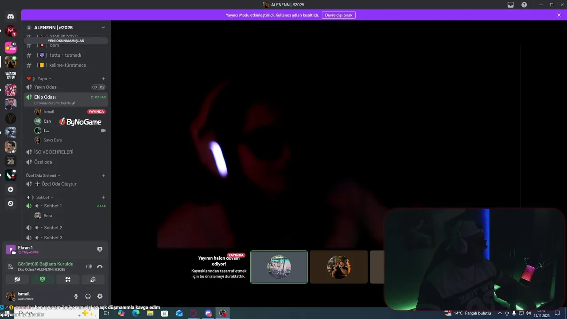Image resolution: width=567 pixels, height=319 pixels.
Task: Open Task View from the taskbar
Action: point(106,313)
